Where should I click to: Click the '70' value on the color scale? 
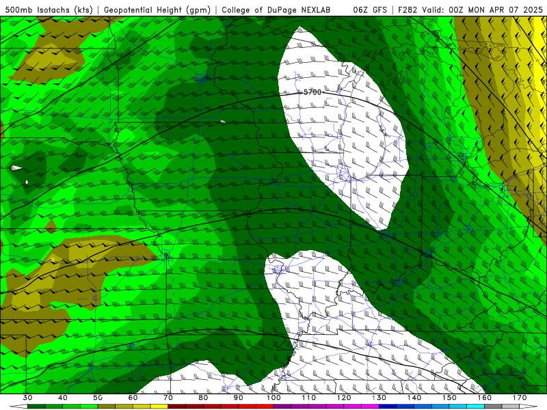pos(168,398)
